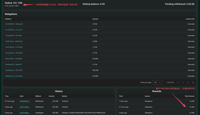200x115 pixels.
Task: Click the Rewards Source column header
Action: tap(147, 96)
